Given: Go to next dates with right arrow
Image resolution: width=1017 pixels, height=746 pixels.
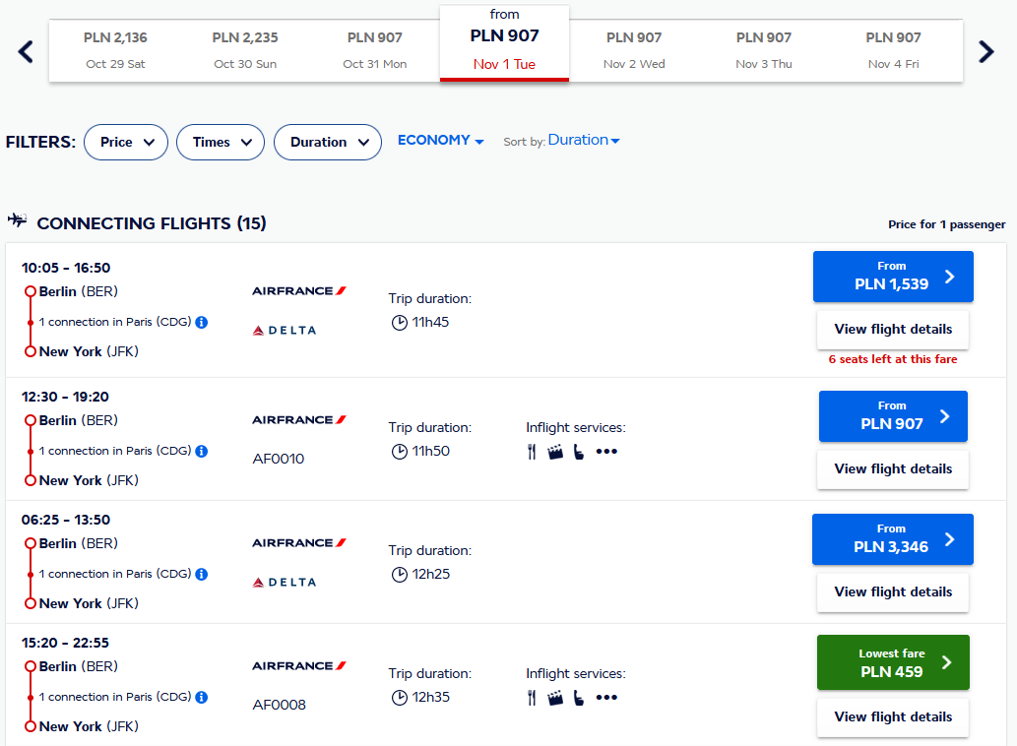Looking at the screenshot, I should (985, 51).
